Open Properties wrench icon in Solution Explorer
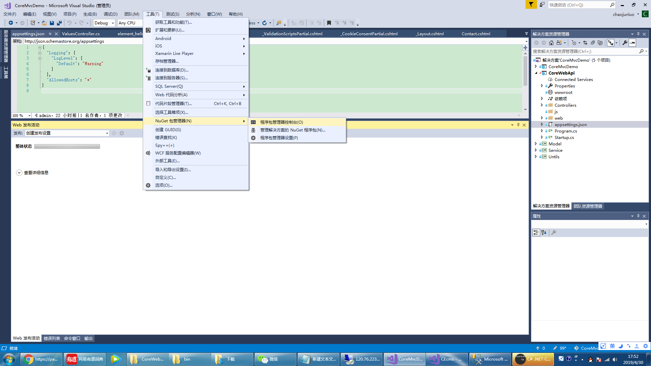This screenshot has height=366, width=651. [625, 43]
